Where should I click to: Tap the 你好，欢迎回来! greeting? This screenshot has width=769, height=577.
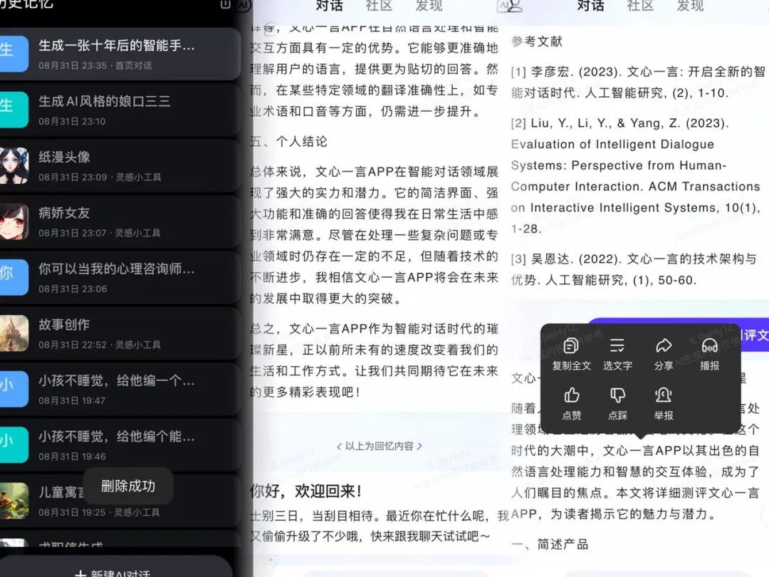[x=306, y=491]
